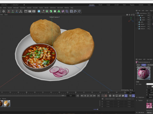
Task: Add a Floor scene object
Action: (71, 11)
